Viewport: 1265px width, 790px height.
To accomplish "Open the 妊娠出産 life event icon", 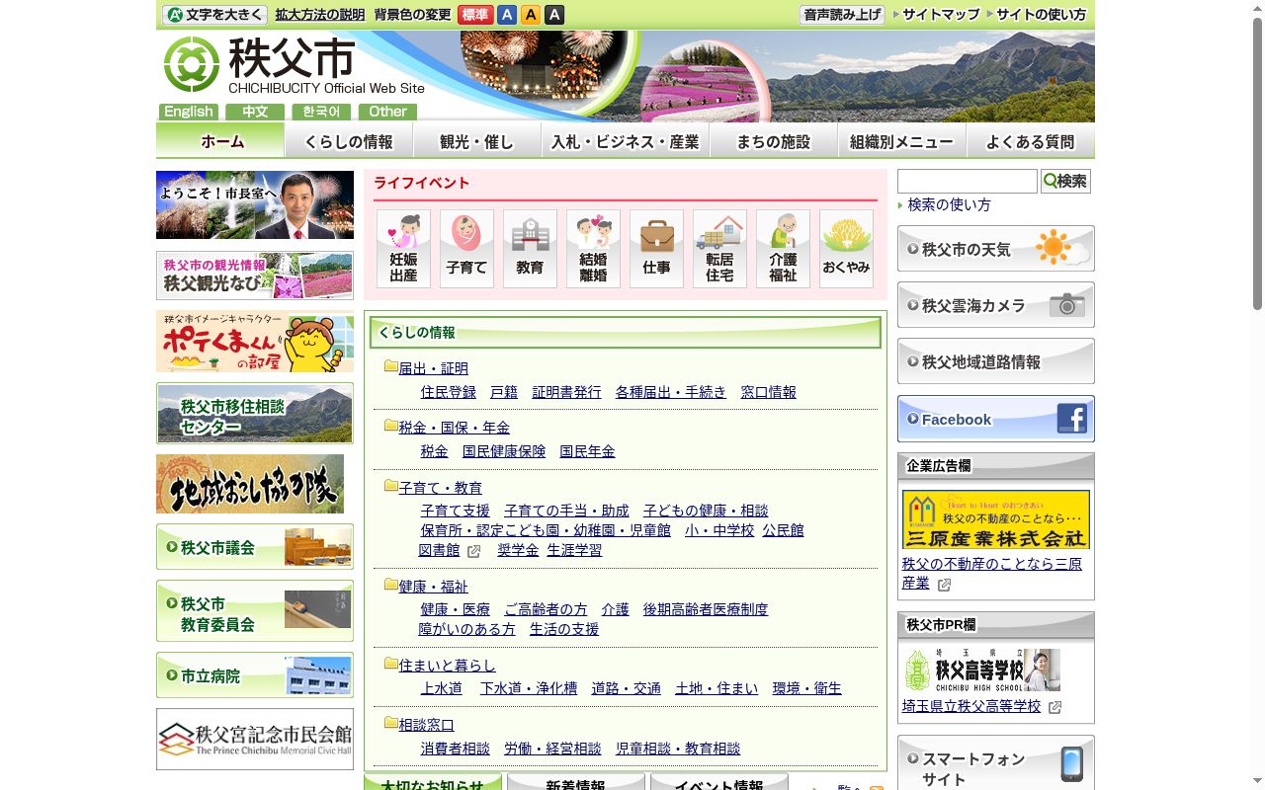I will pyautogui.click(x=403, y=249).
